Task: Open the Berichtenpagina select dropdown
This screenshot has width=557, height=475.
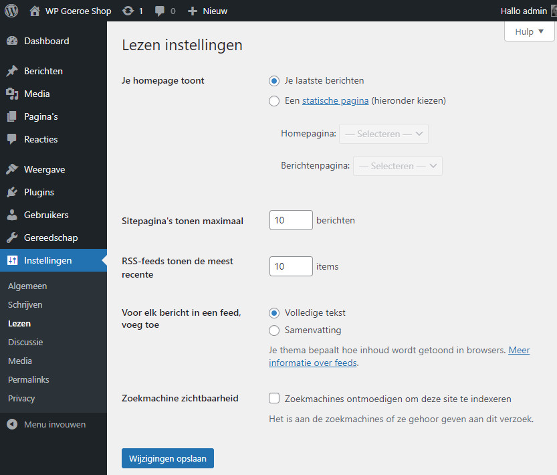Action: pos(397,166)
